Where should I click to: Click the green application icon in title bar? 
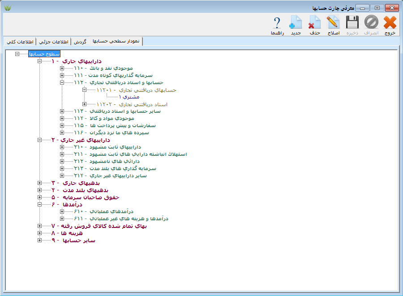click(7, 8)
